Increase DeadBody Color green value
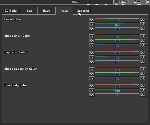Screen dimensions: 150x125 tap(143, 90)
